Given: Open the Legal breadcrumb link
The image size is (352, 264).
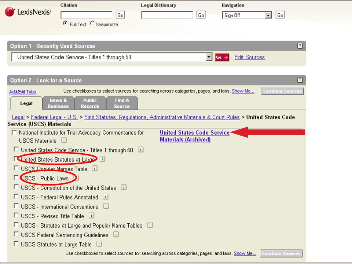Looking at the screenshot, I should (x=18, y=117).
